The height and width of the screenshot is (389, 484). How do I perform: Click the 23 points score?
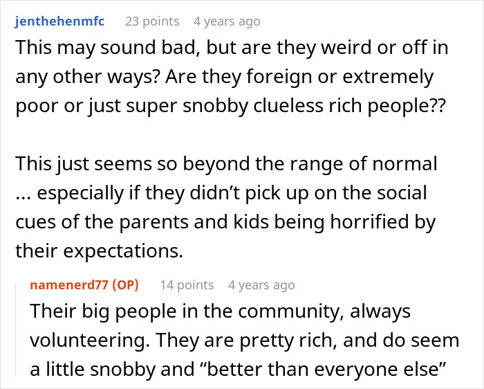coord(152,21)
